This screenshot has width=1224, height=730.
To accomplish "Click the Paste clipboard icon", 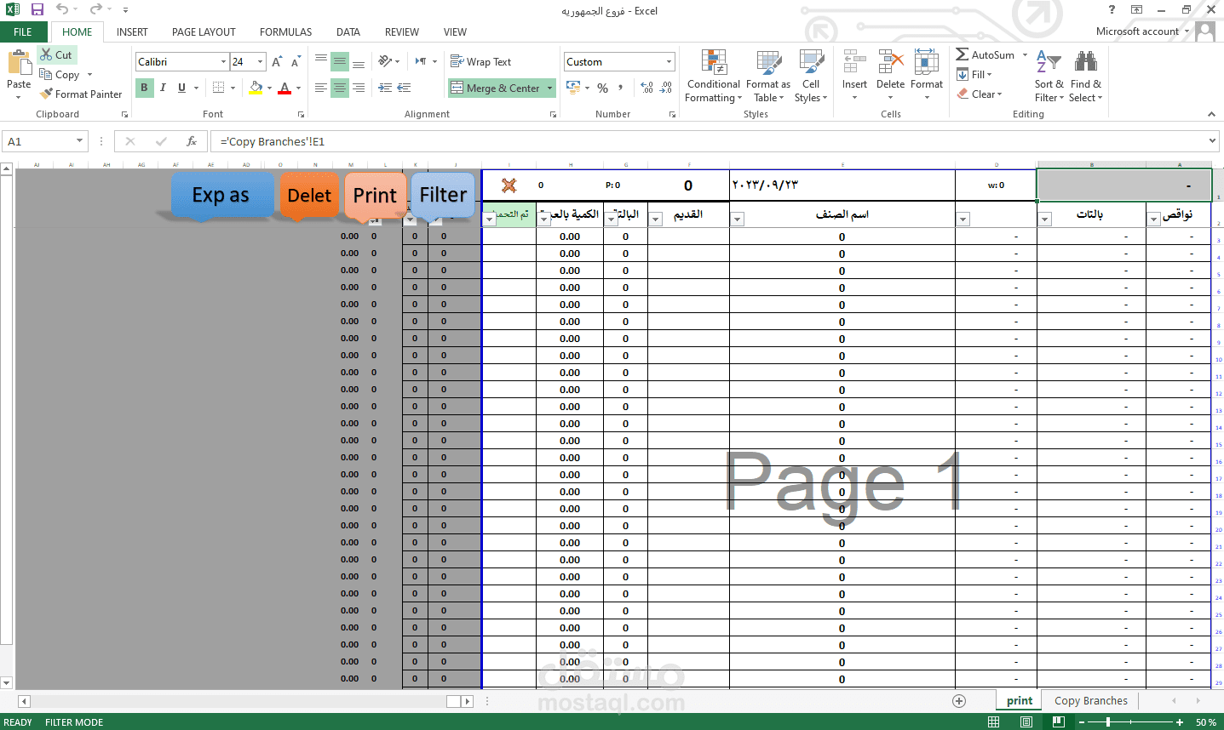I will pos(19,64).
